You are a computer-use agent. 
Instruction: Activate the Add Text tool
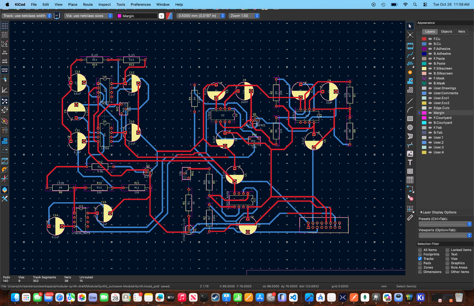[x=410, y=162]
